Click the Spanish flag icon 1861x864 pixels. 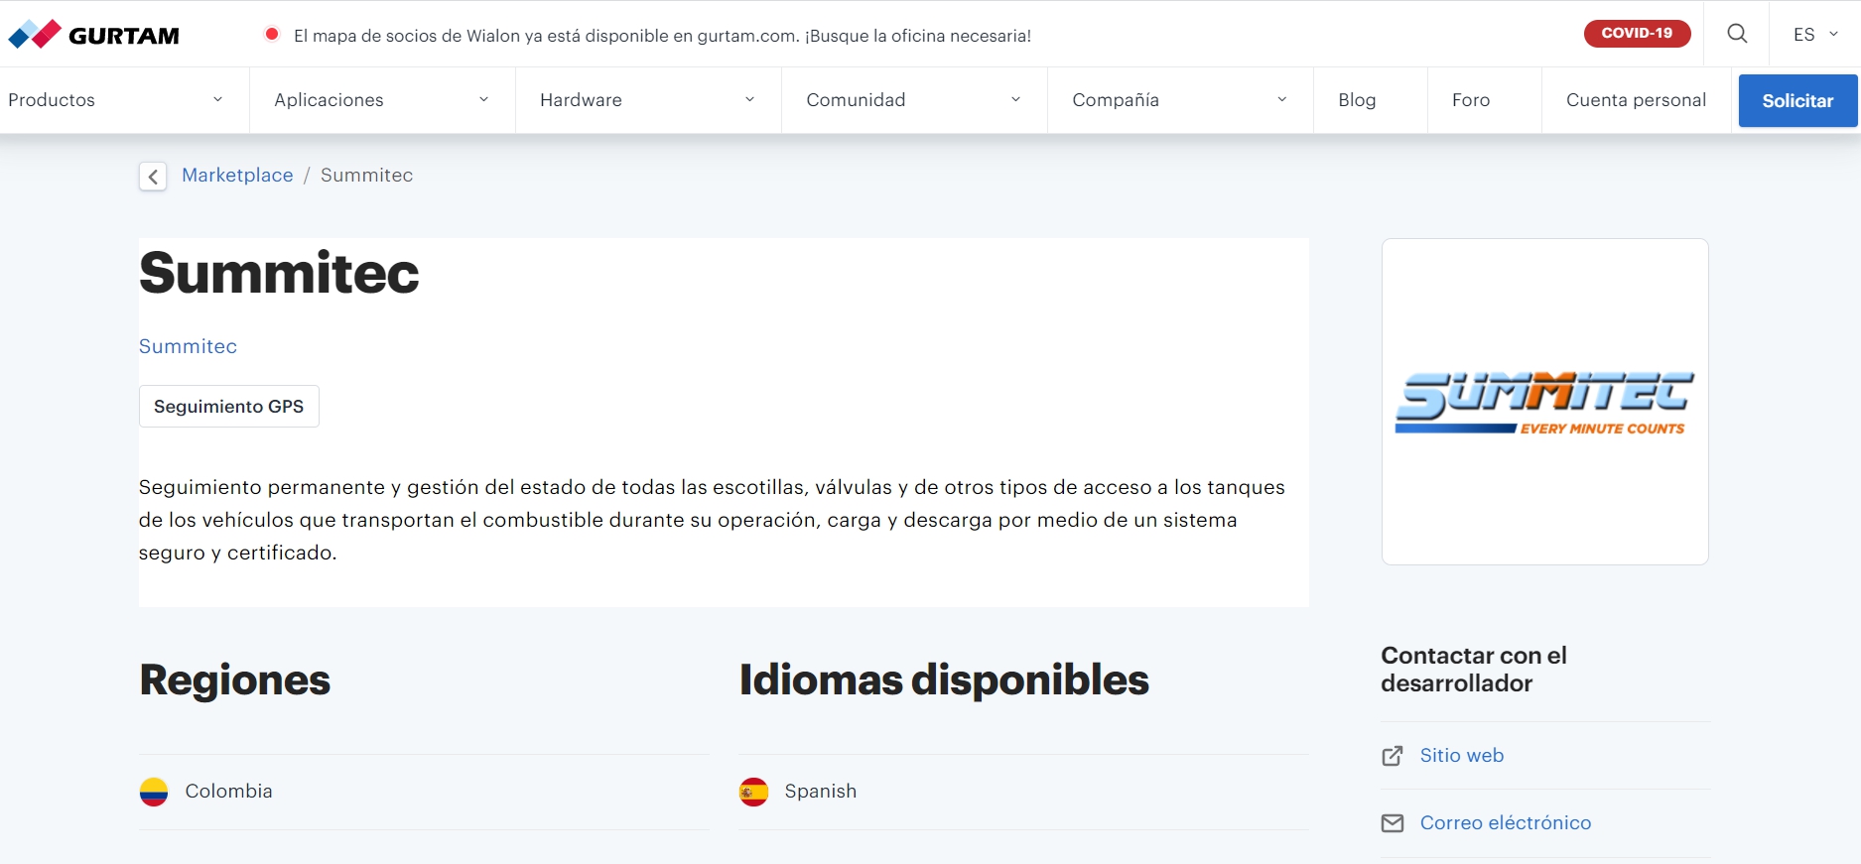753,792
